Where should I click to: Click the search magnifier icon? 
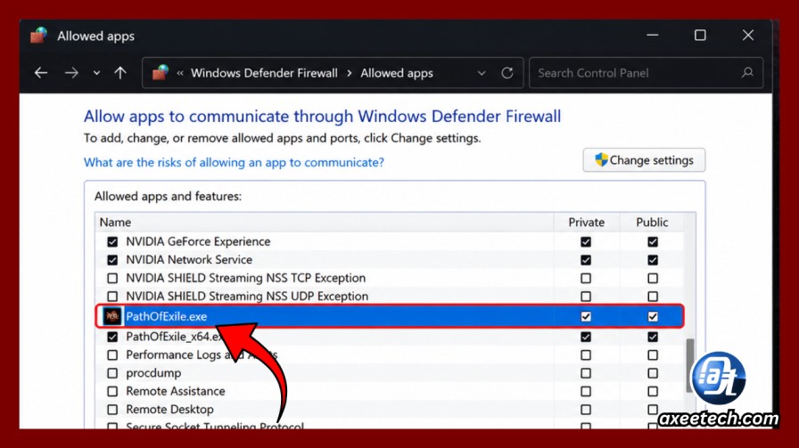click(747, 72)
